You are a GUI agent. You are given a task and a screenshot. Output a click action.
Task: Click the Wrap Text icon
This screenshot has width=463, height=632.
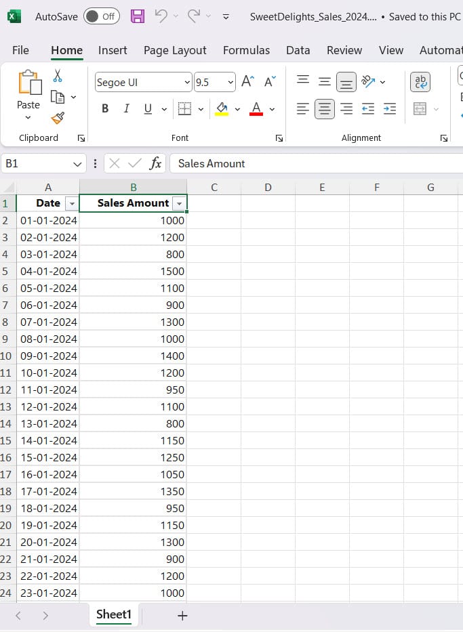(420, 82)
